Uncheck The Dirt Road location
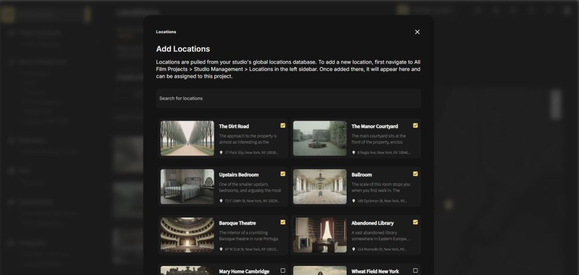Image resolution: width=579 pixels, height=275 pixels. (283, 126)
